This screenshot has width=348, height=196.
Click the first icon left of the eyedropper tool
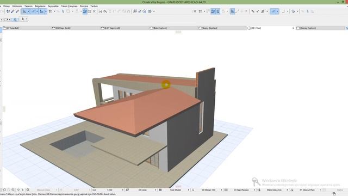[x=8, y=11]
